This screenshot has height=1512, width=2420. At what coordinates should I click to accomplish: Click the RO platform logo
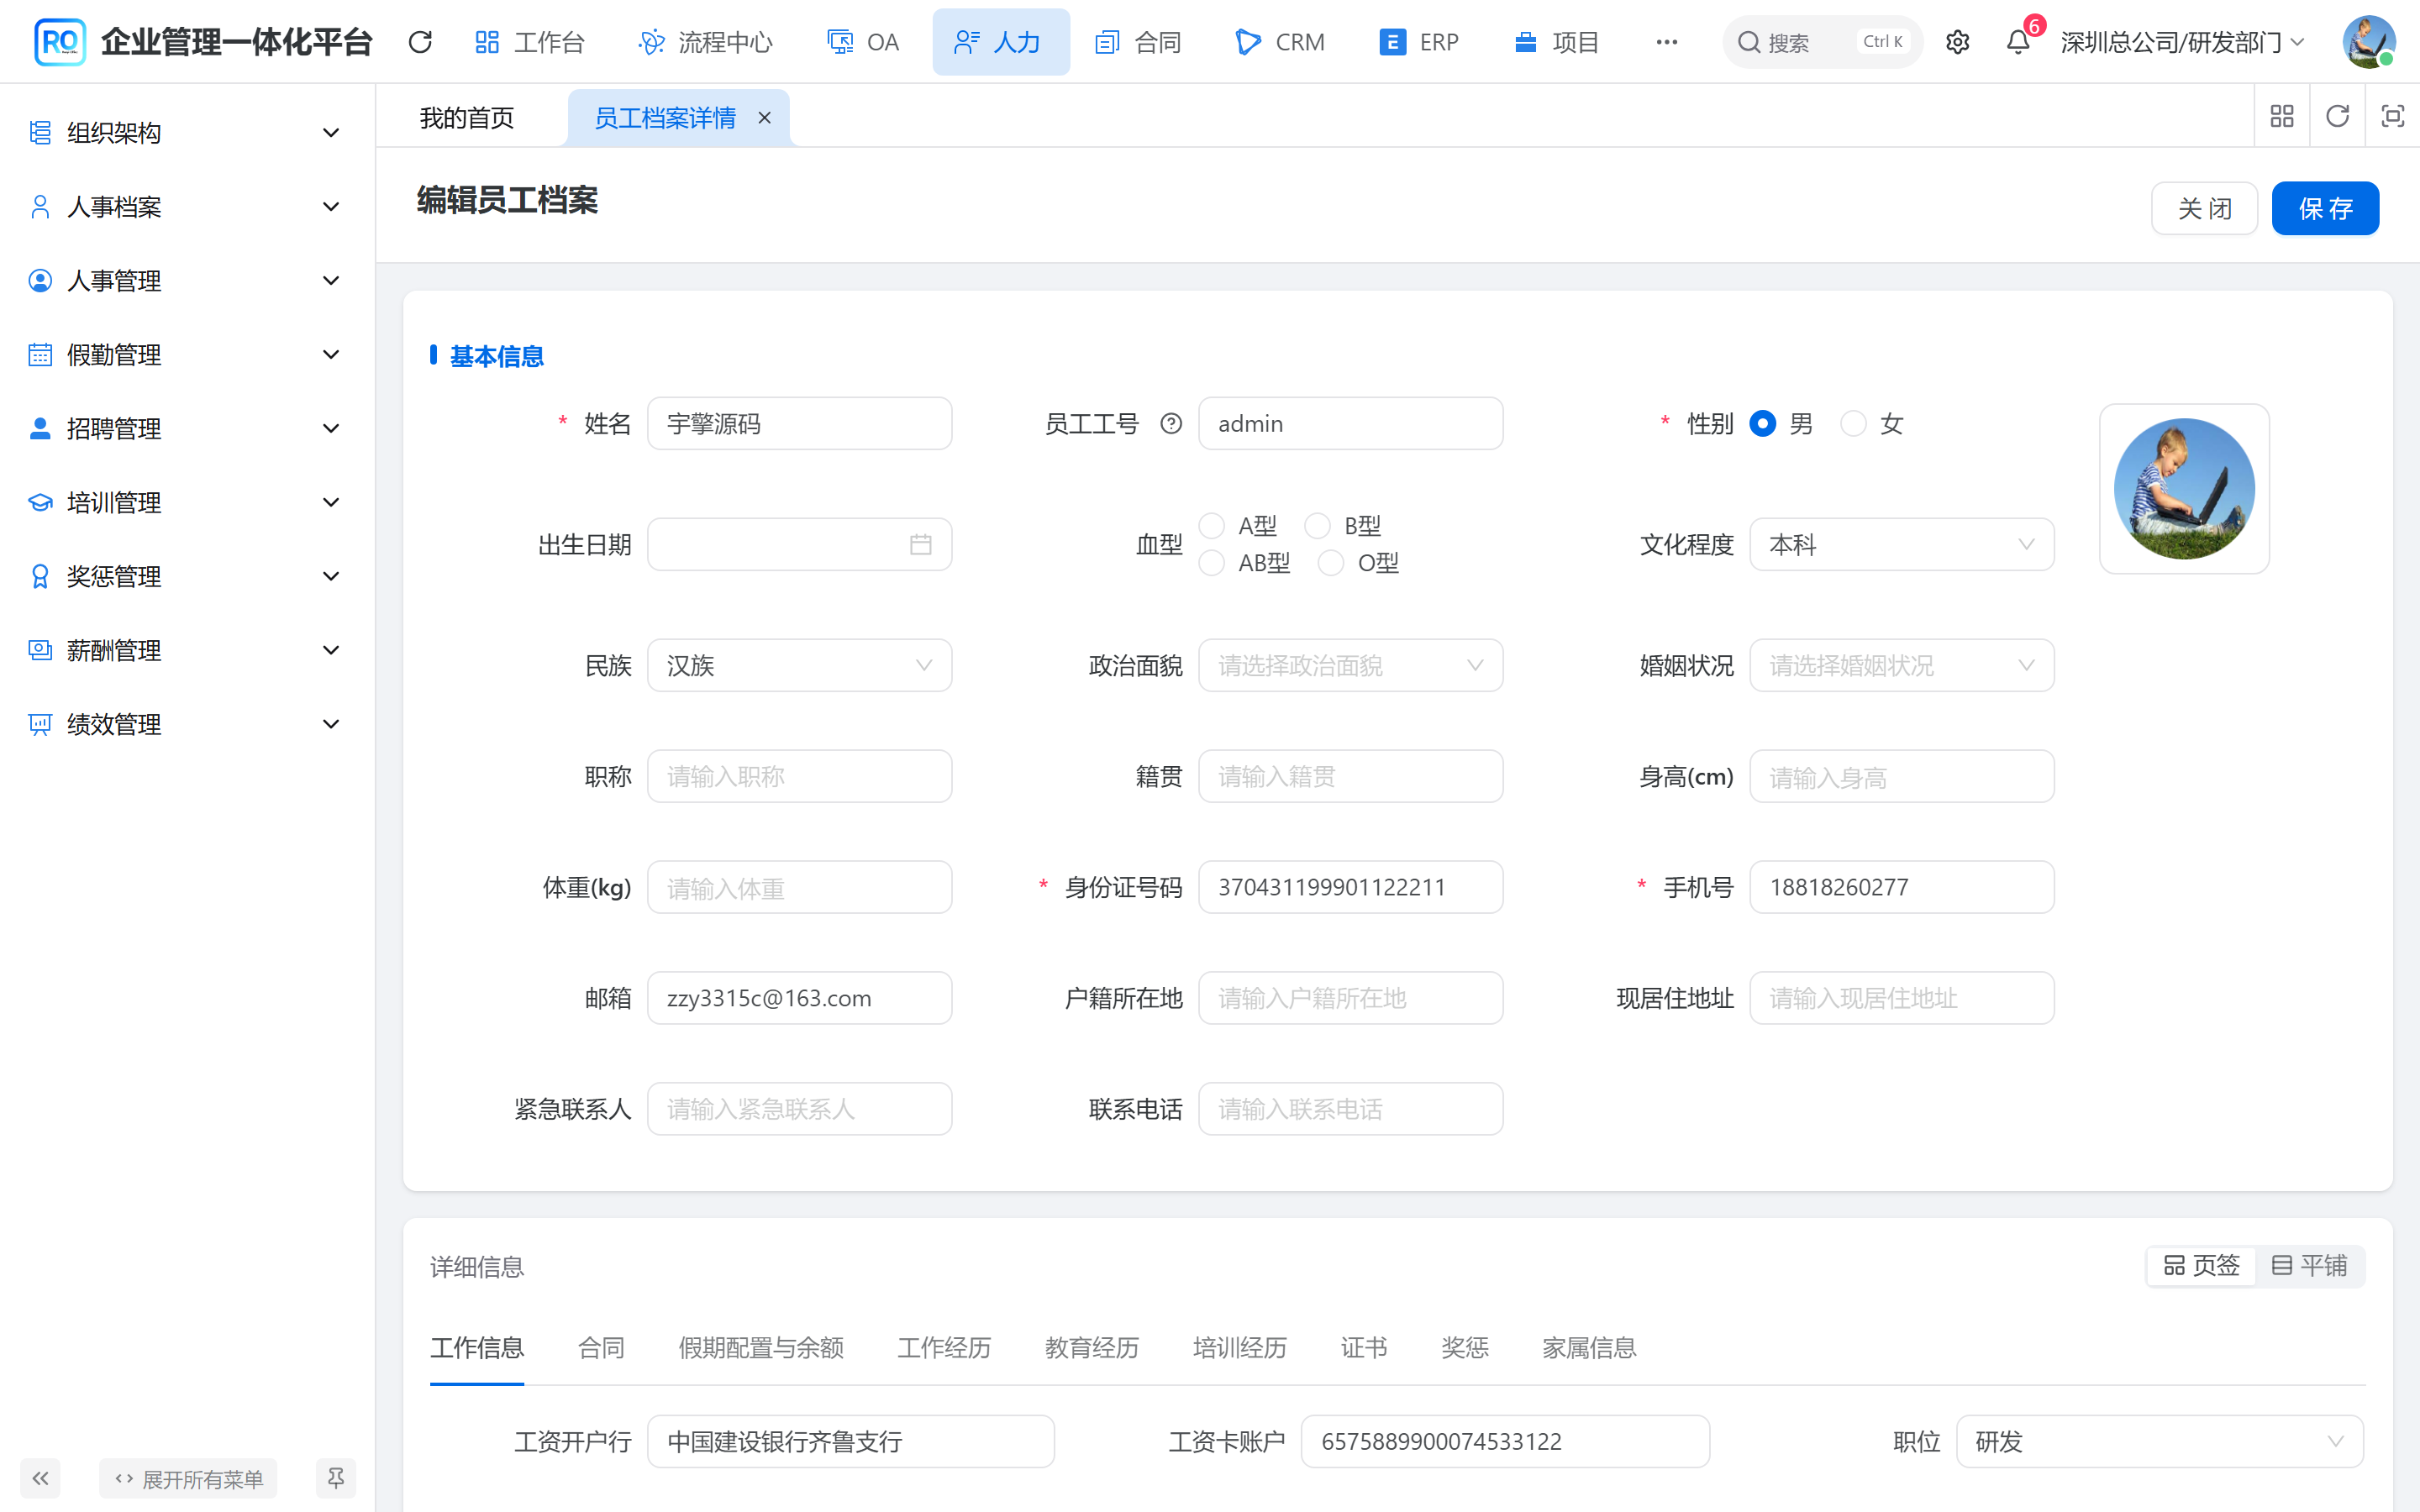60,42
